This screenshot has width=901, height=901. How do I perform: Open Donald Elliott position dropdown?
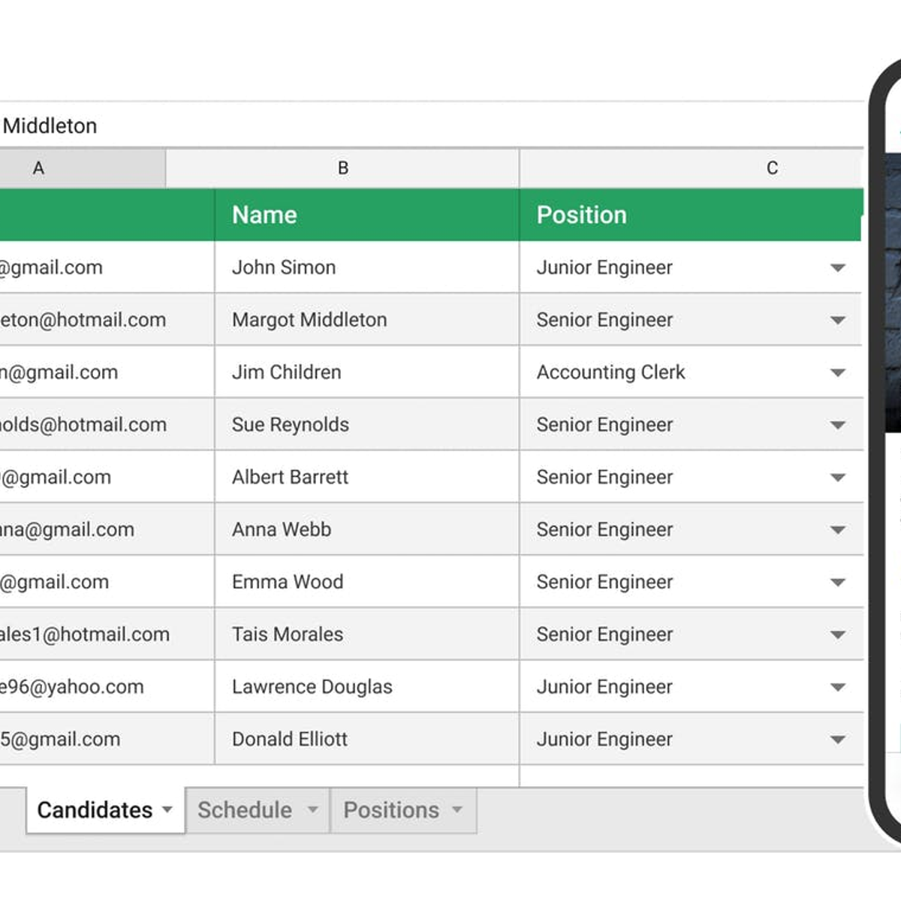[839, 740]
